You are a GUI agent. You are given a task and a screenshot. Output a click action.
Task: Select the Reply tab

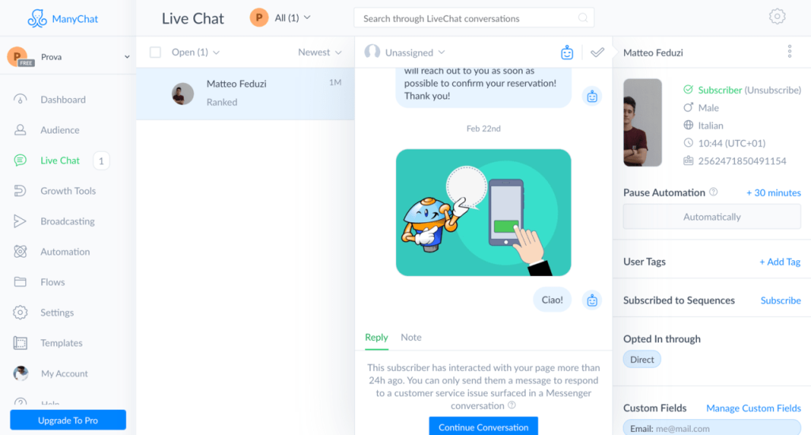(376, 338)
